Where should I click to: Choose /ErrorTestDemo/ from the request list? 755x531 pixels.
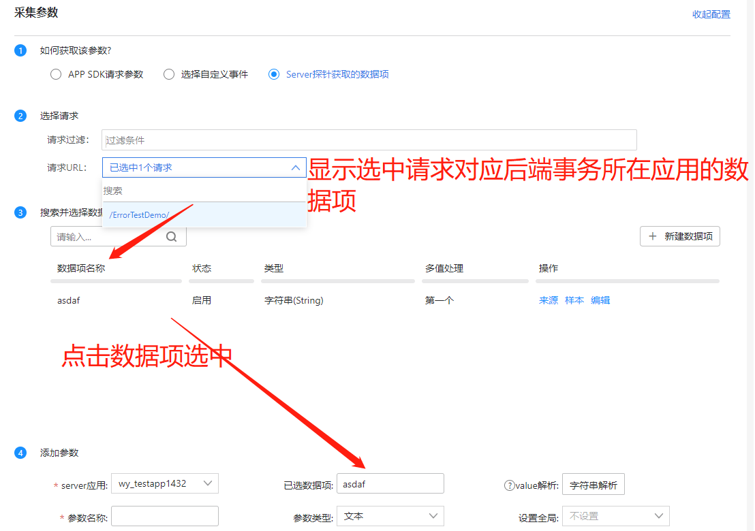pyautogui.click(x=139, y=215)
